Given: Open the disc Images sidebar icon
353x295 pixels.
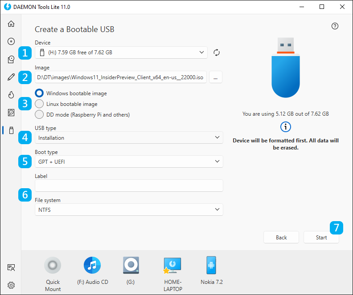Looking at the screenshot, I should (x=11, y=41).
